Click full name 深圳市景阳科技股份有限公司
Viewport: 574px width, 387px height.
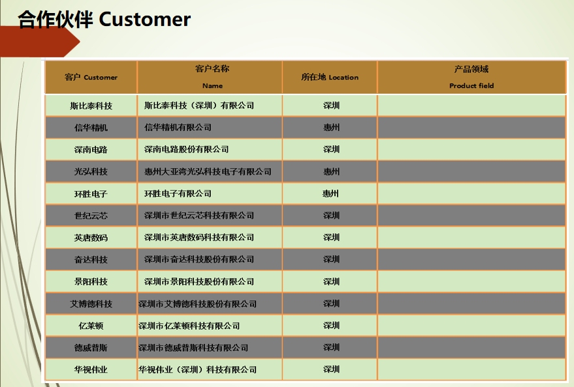click(x=199, y=281)
